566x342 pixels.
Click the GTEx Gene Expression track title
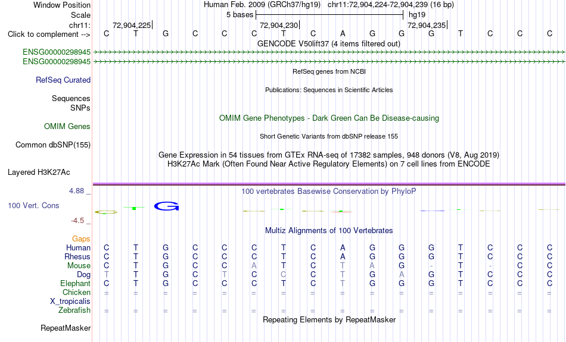329,155
